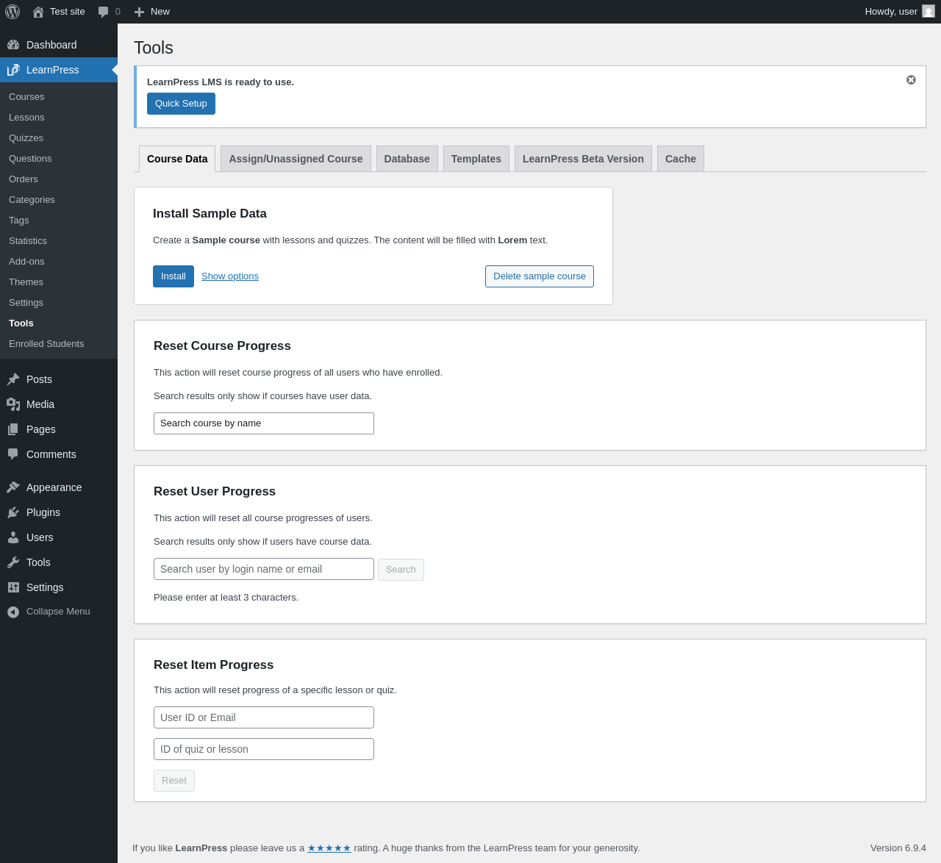Click the LearnPress LP logo icon
Viewport: 941px width, 863px height.
click(x=13, y=70)
